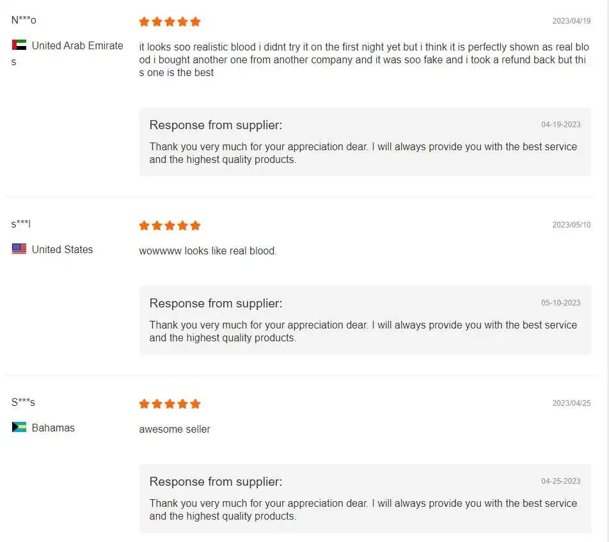
Task: Click the five-star rating on S***s's review
Action: [170, 404]
